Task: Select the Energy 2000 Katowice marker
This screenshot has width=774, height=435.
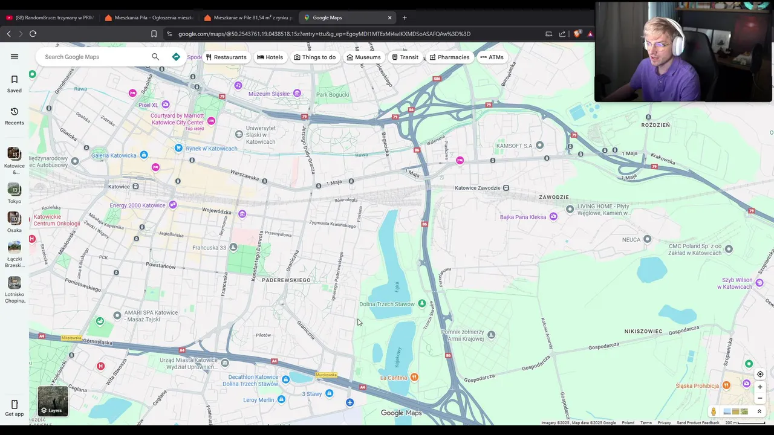Action: point(173,205)
